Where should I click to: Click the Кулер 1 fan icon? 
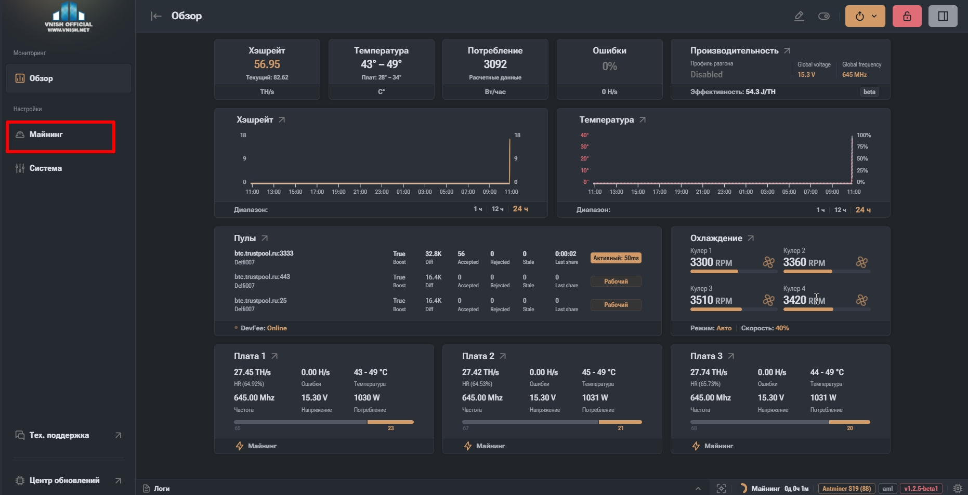[x=769, y=262]
